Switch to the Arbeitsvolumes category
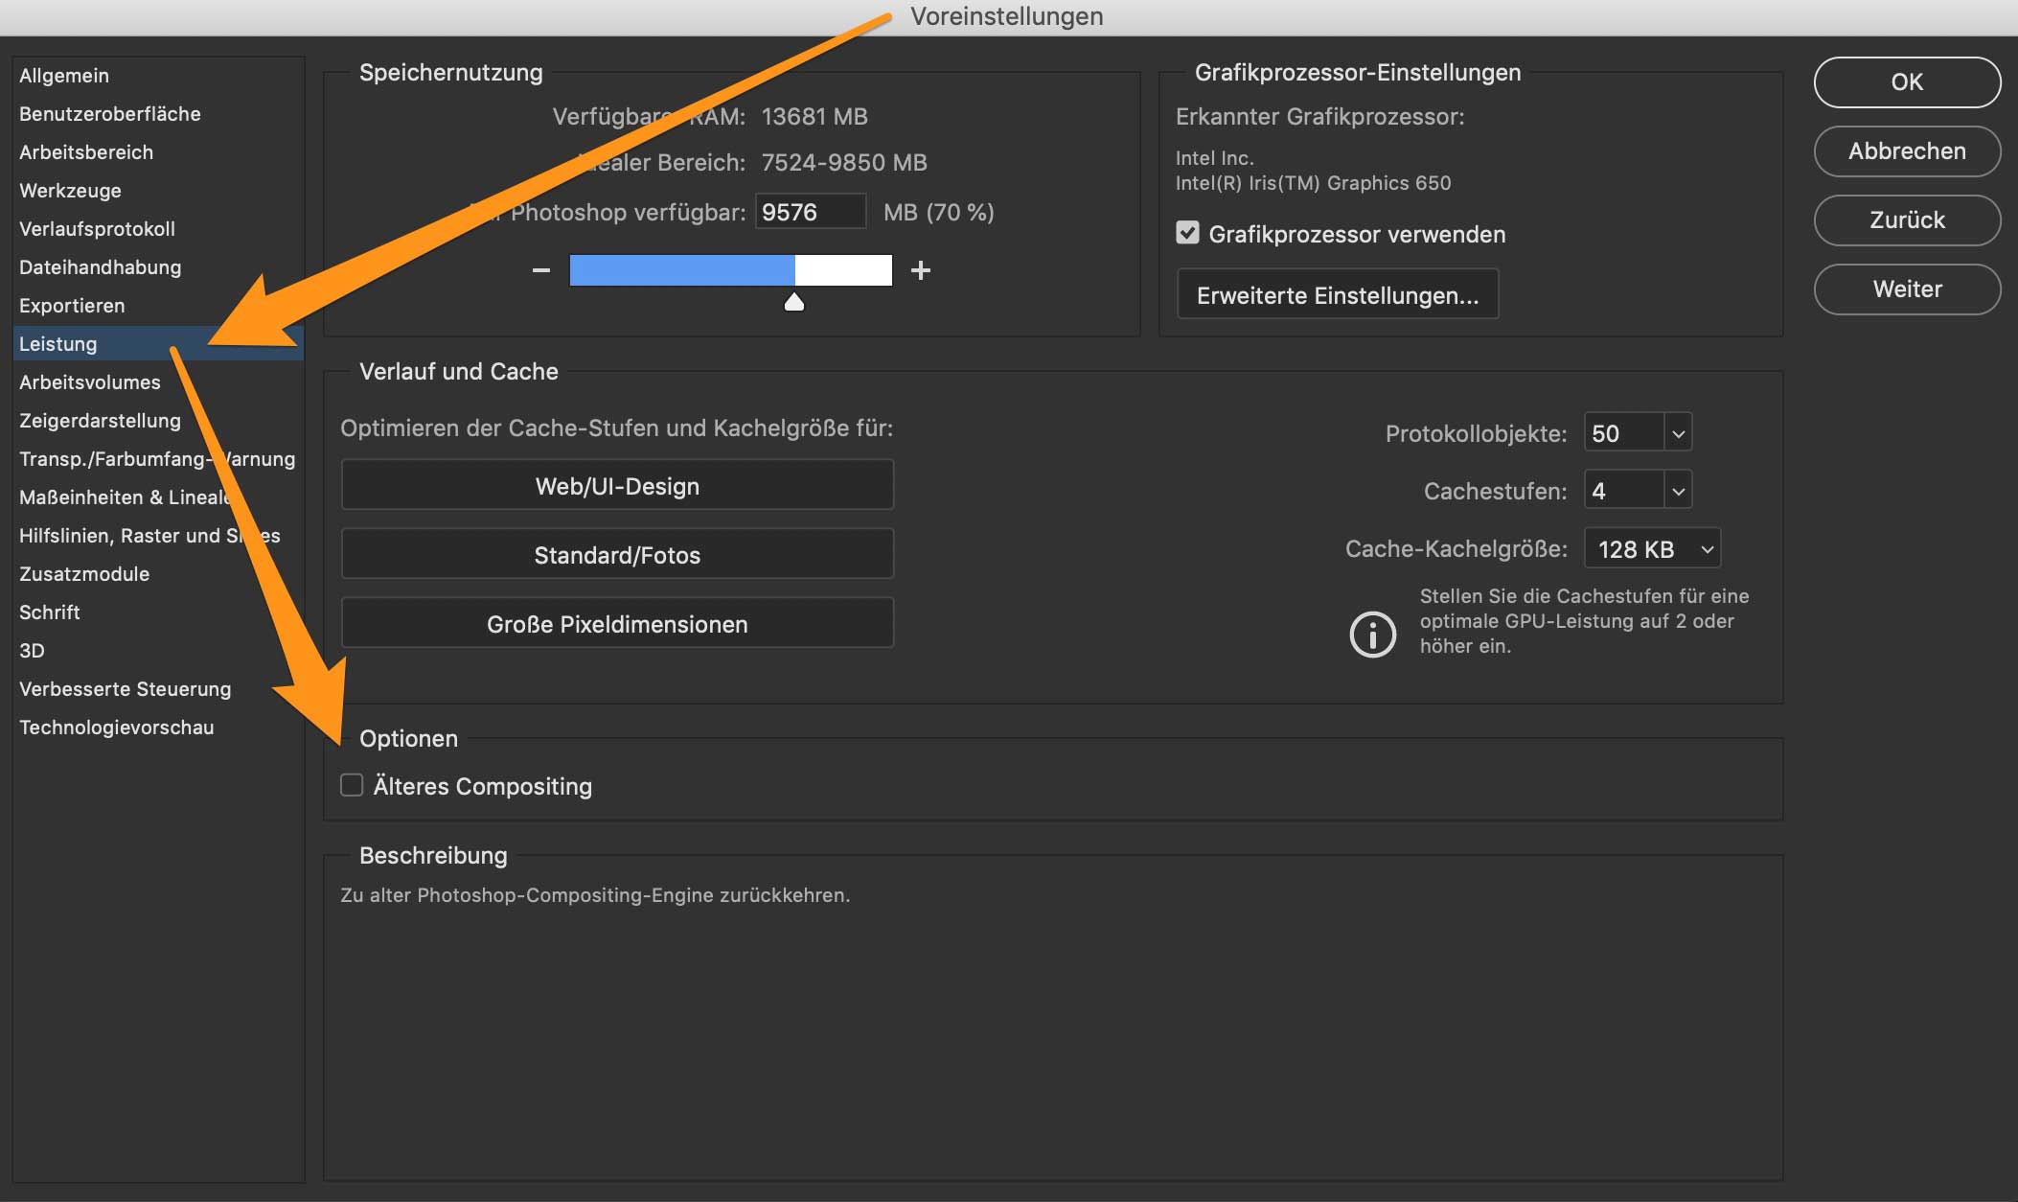This screenshot has width=2018, height=1202. tap(90, 382)
